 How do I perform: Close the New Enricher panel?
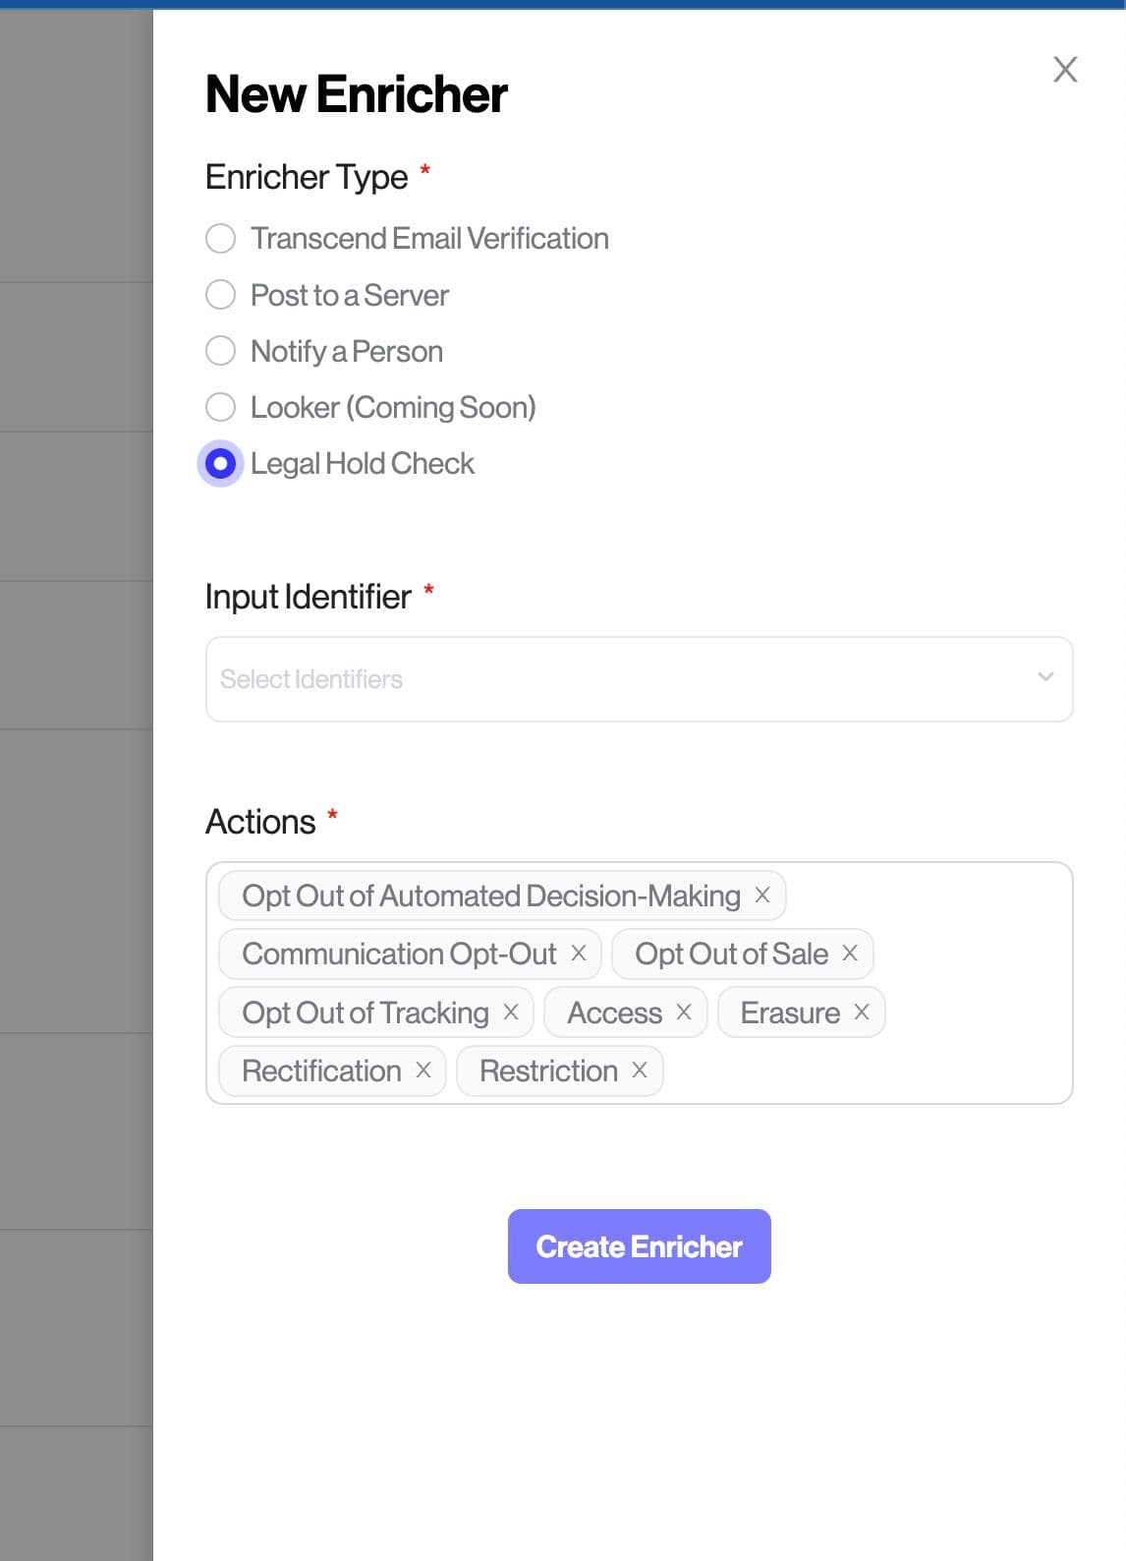tap(1065, 70)
